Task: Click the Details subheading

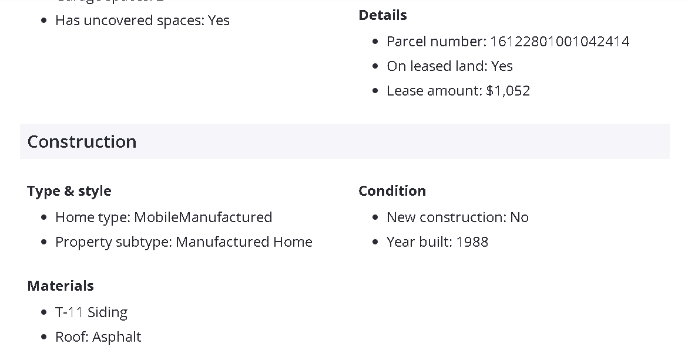Action: [382, 15]
